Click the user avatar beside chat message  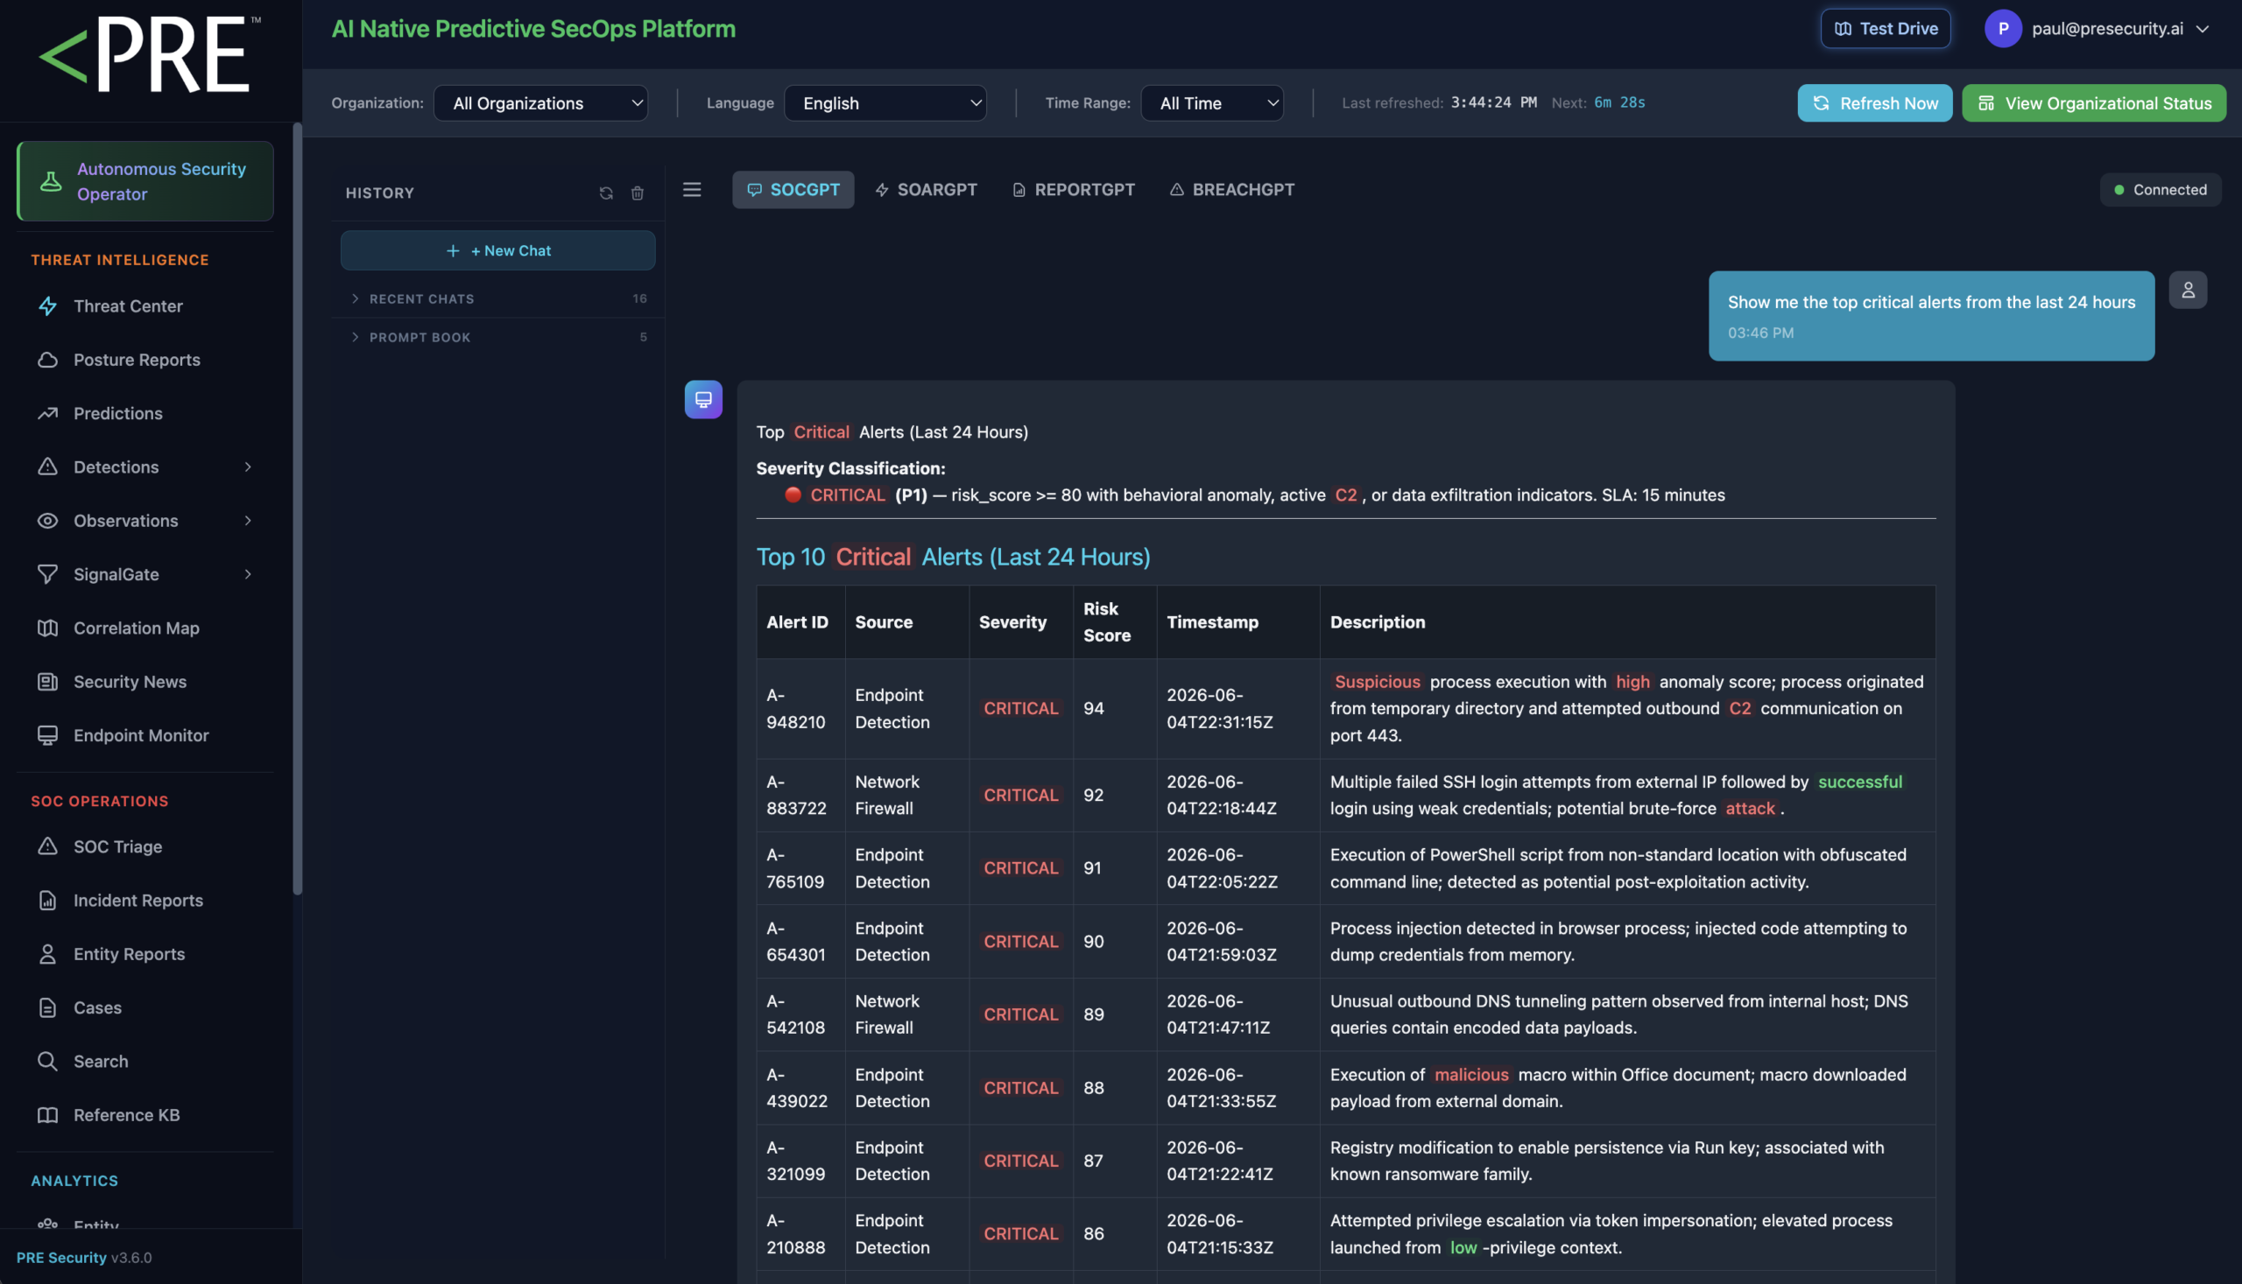click(x=2189, y=290)
